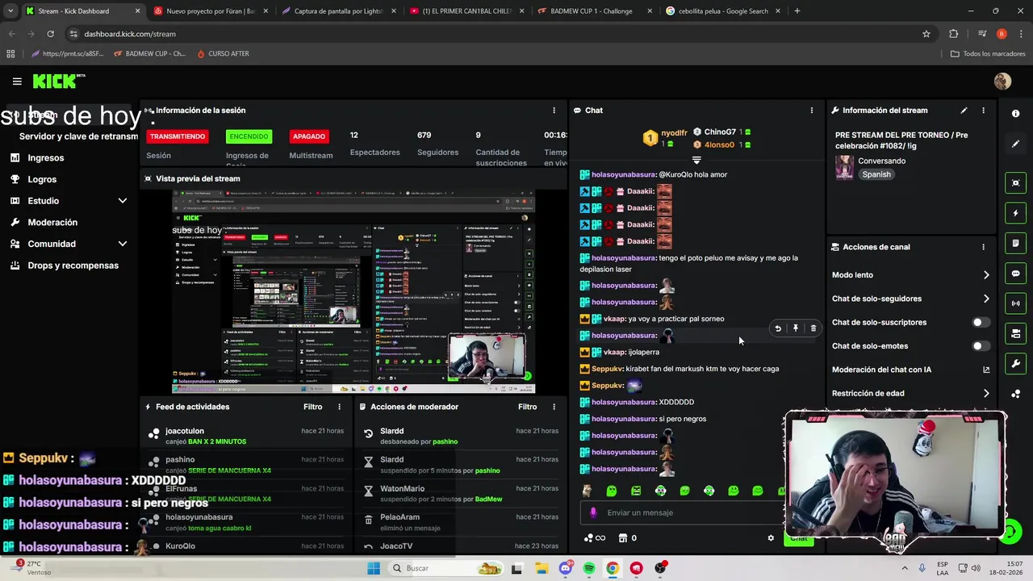Image resolution: width=1033 pixels, height=581 pixels.
Task: Click the Spanish language tag
Action: point(876,174)
